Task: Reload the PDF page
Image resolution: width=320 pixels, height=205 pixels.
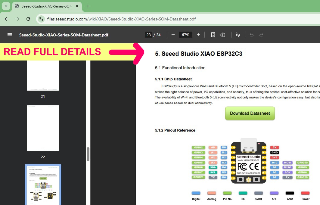Action: [28, 19]
